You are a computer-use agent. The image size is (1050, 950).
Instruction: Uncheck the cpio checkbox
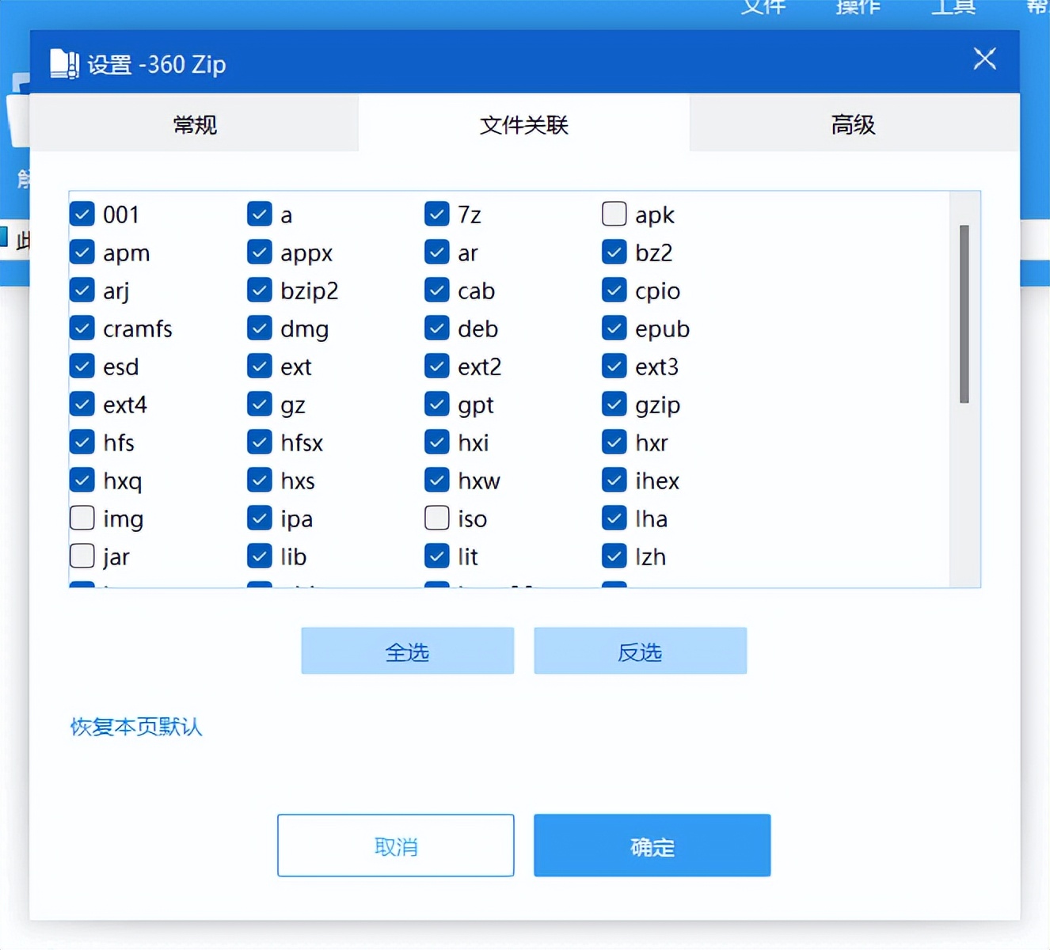614,290
